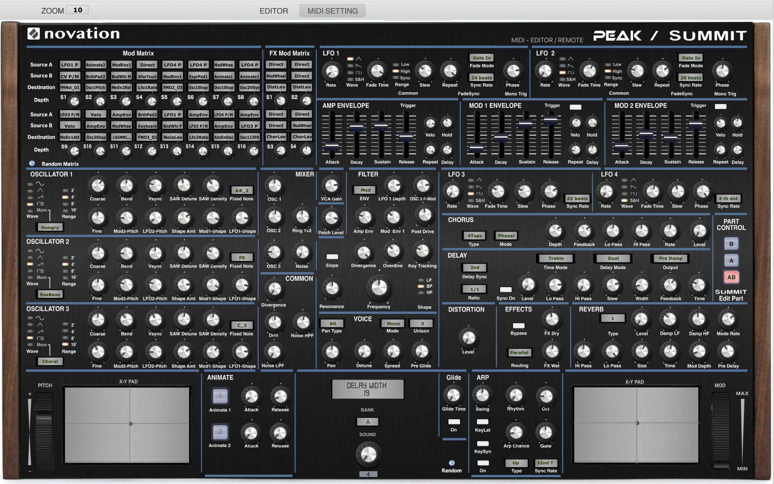Change the arp Type from Up
Screen dimensions: 774x484
[x=517, y=463]
